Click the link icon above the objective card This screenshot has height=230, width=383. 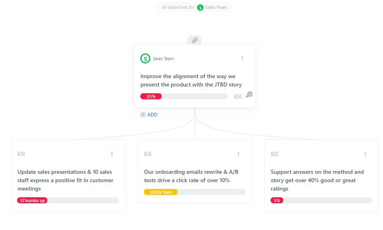(194, 40)
